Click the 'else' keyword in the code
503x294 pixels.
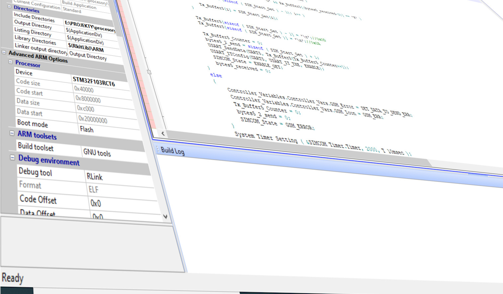216,75
